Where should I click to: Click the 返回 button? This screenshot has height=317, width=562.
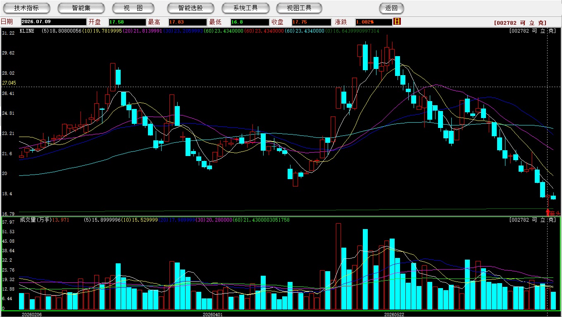pos(391,8)
